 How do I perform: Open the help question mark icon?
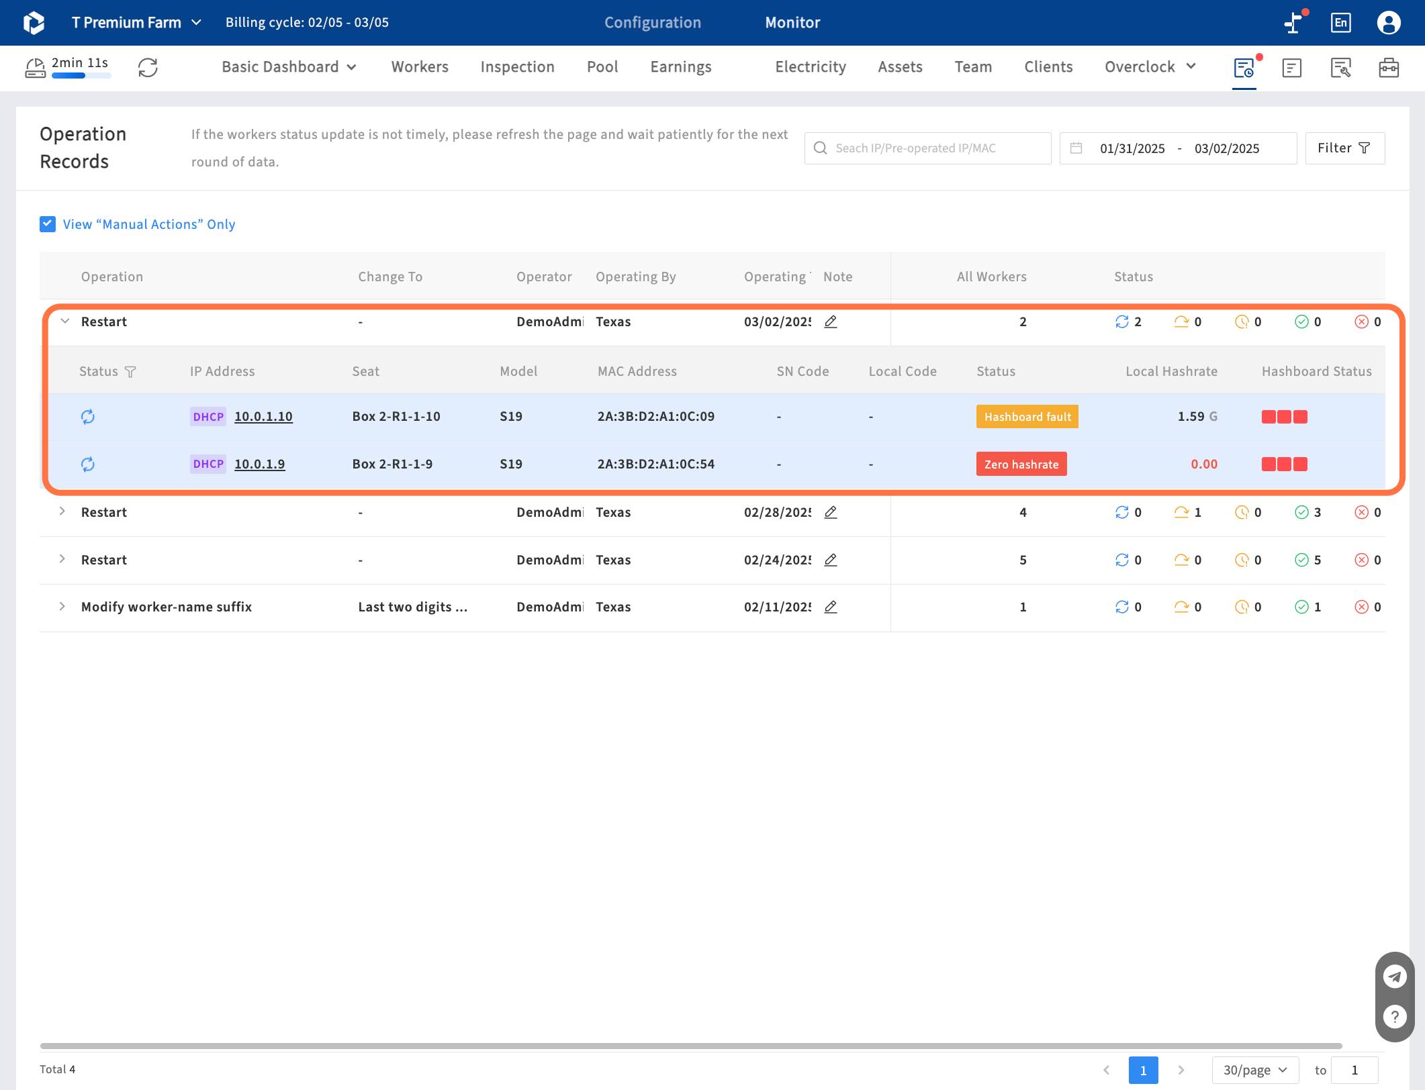click(1395, 1017)
